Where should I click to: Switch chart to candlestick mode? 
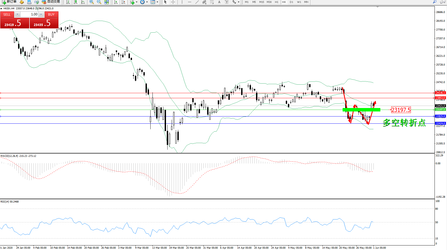point(76,2)
